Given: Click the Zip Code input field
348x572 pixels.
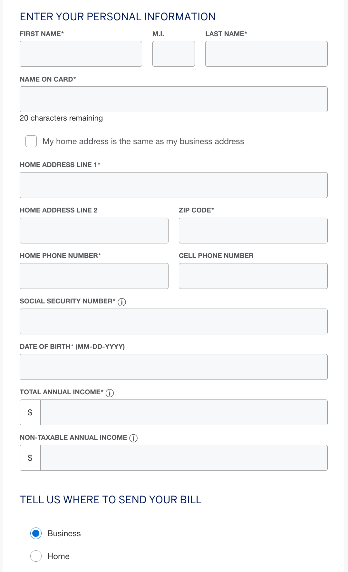Looking at the screenshot, I should pyautogui.click(x=253, y=230).
